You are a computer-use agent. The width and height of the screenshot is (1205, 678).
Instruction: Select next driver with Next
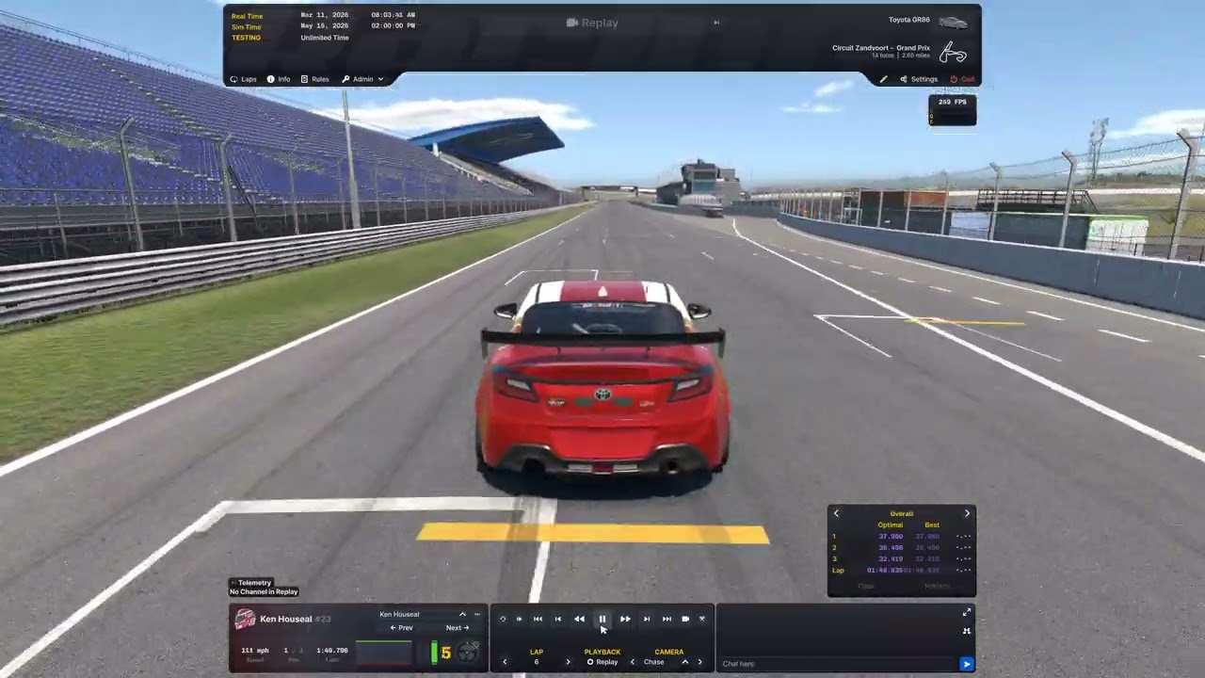458,628
